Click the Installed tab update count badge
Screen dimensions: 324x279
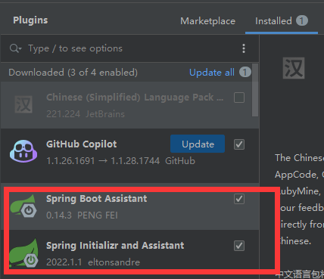coord(302,20)
